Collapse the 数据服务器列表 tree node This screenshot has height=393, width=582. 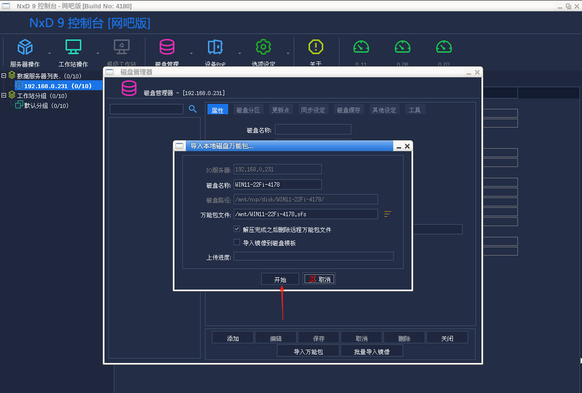pos(5,75)
